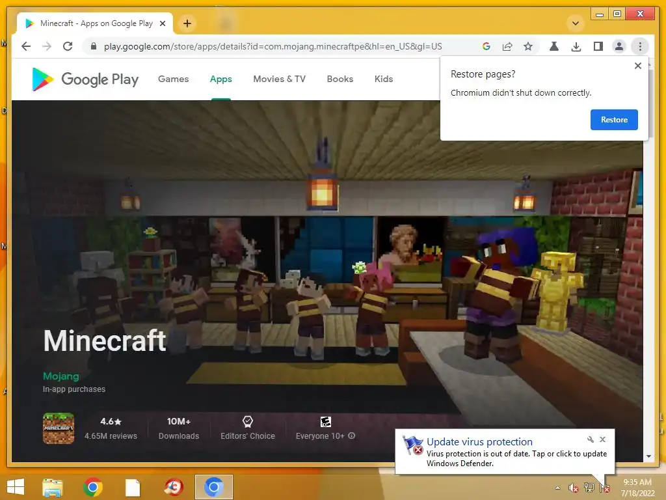Click the Action Center flag tray icon
This screenshot has height=500, width=666.
coord(604,488)
